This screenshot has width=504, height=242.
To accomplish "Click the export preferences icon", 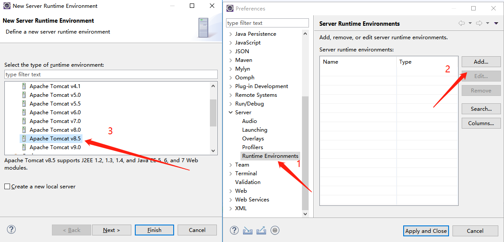I will point(261,230).
